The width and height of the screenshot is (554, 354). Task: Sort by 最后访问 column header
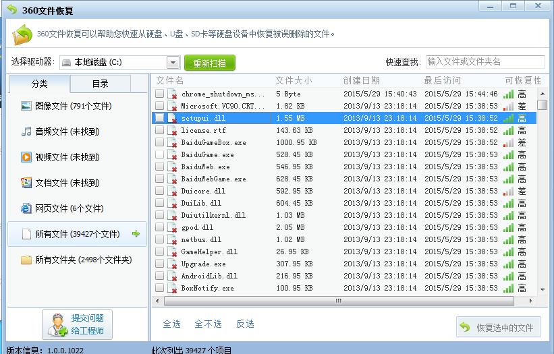click(x=443, y=80)
